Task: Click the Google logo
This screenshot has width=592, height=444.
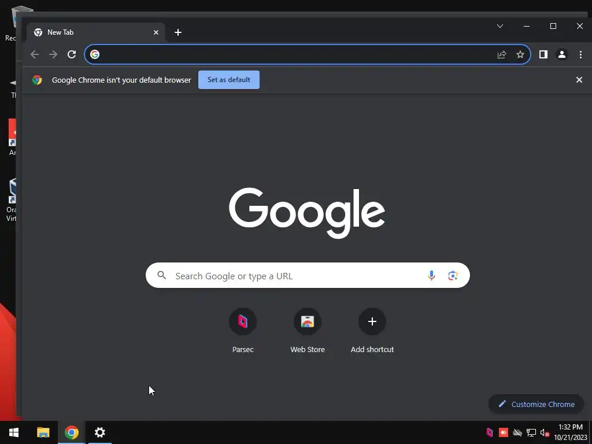Action: click(307, 213)
